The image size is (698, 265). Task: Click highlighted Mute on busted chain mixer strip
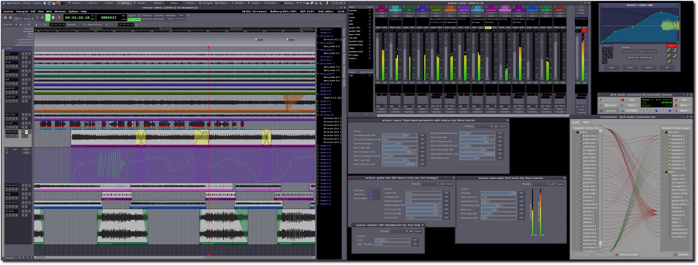pyautogui.click(x=488, y=27)
